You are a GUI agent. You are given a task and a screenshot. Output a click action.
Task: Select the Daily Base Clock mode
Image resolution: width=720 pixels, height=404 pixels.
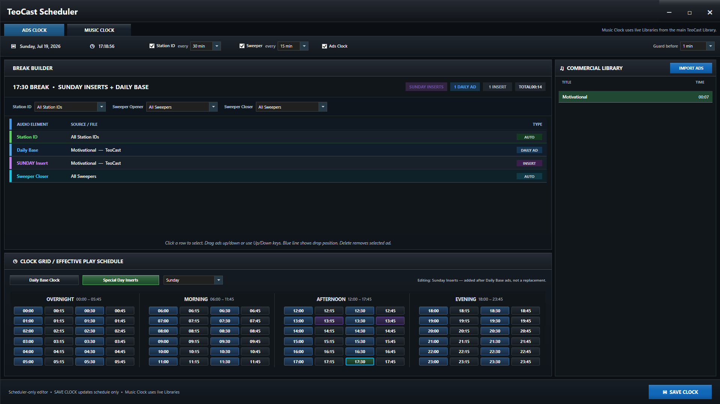point(44,280)
